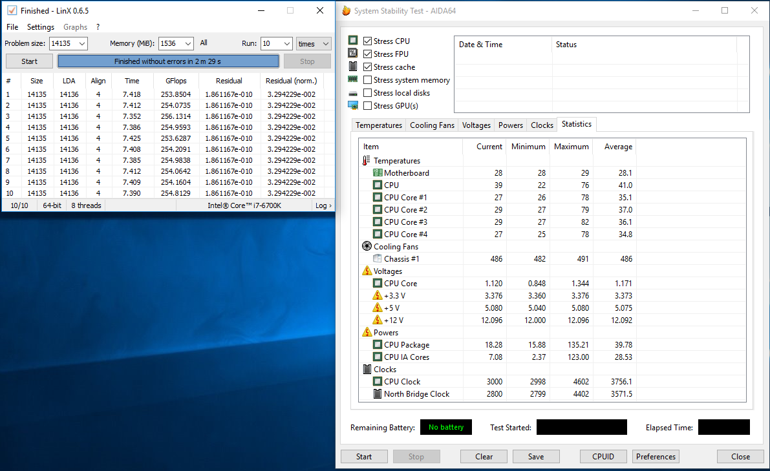This screenshot has height=471, width=770.
Task: Click the Intel Core i7-6700K status text
Action: tap(244, 205)
